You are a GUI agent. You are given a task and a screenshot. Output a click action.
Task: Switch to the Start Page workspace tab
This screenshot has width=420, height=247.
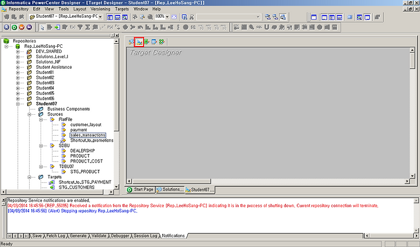(141, 189)
